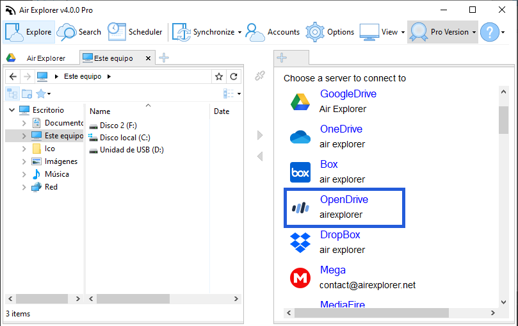Expand the Red tree node
Viewport: 518px width, 326px height.
(x=24, y=187)
